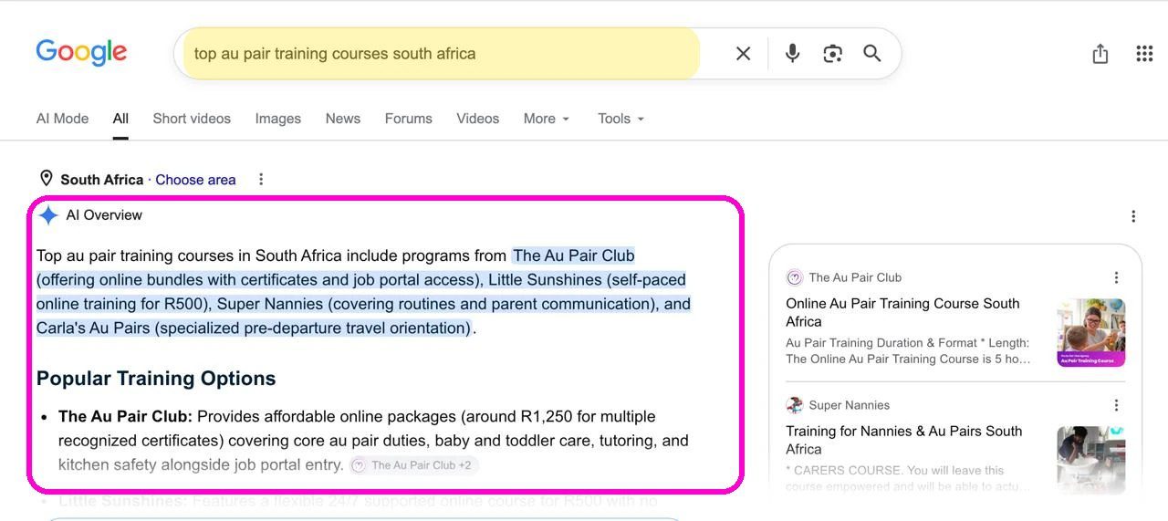Open Training for Nannies & Au Pairs link
1168x521 pixels.
pos(903,440)
